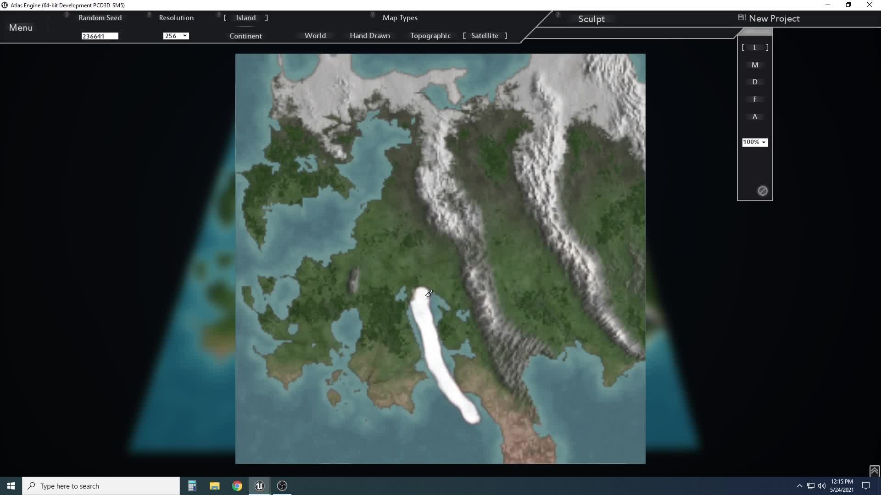Click the save icon beside New Project
The image size is (881, 495).
(741, 17)
